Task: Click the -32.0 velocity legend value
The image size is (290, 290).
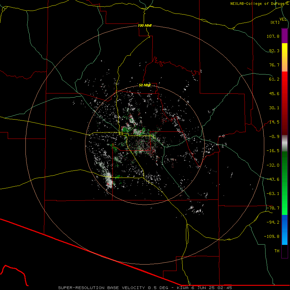Action: point(273,165)
